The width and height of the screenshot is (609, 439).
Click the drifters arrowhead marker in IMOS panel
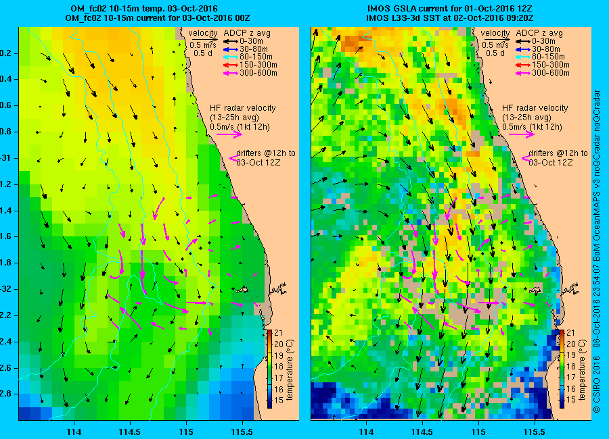pyautogui.click(x=526, y=158)
